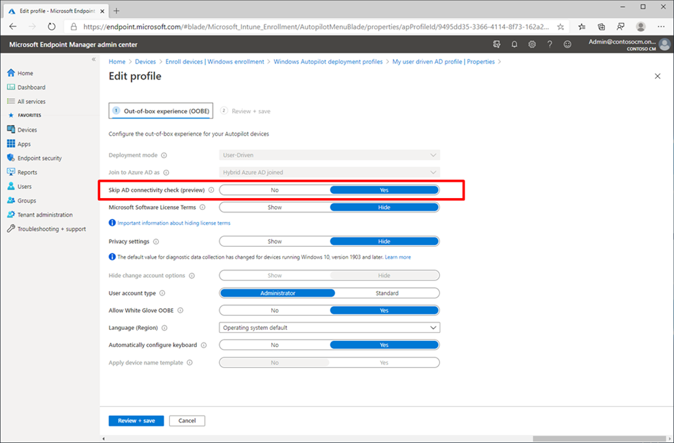
Task: Show the Microsoft Software License Terms
Action: tap(274, 207)
